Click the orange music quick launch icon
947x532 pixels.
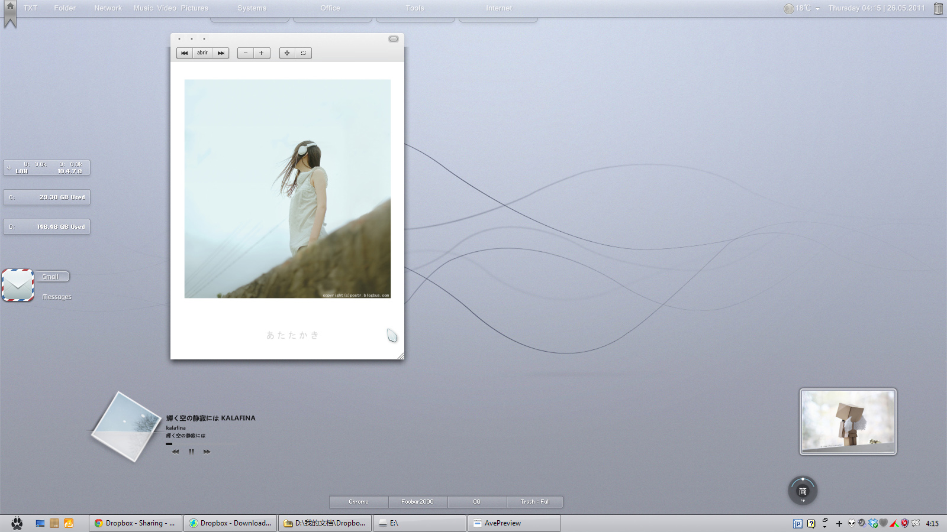point(69,523)
